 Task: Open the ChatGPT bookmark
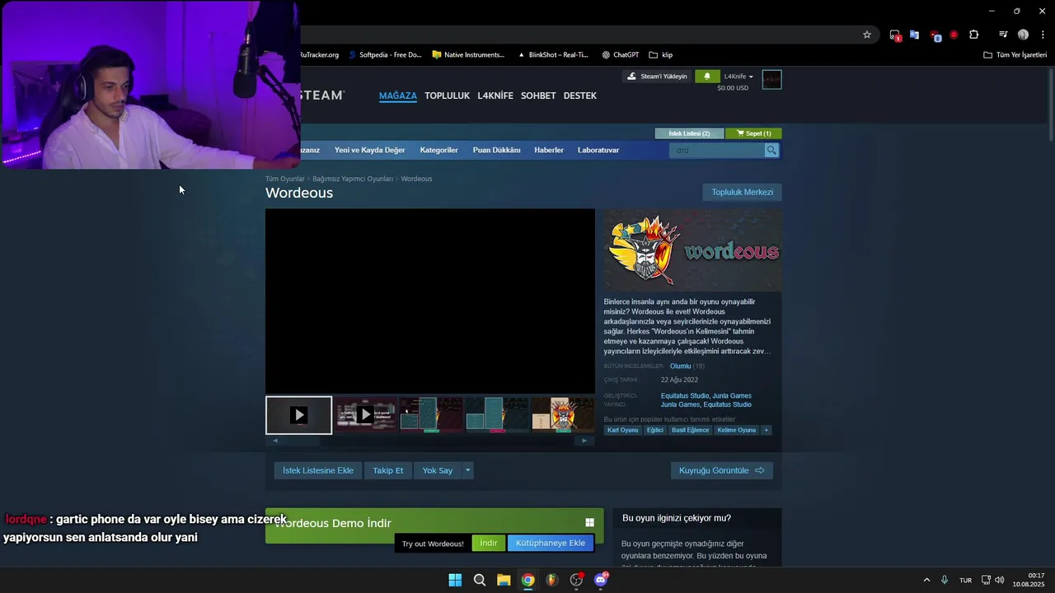pos(620,54)
